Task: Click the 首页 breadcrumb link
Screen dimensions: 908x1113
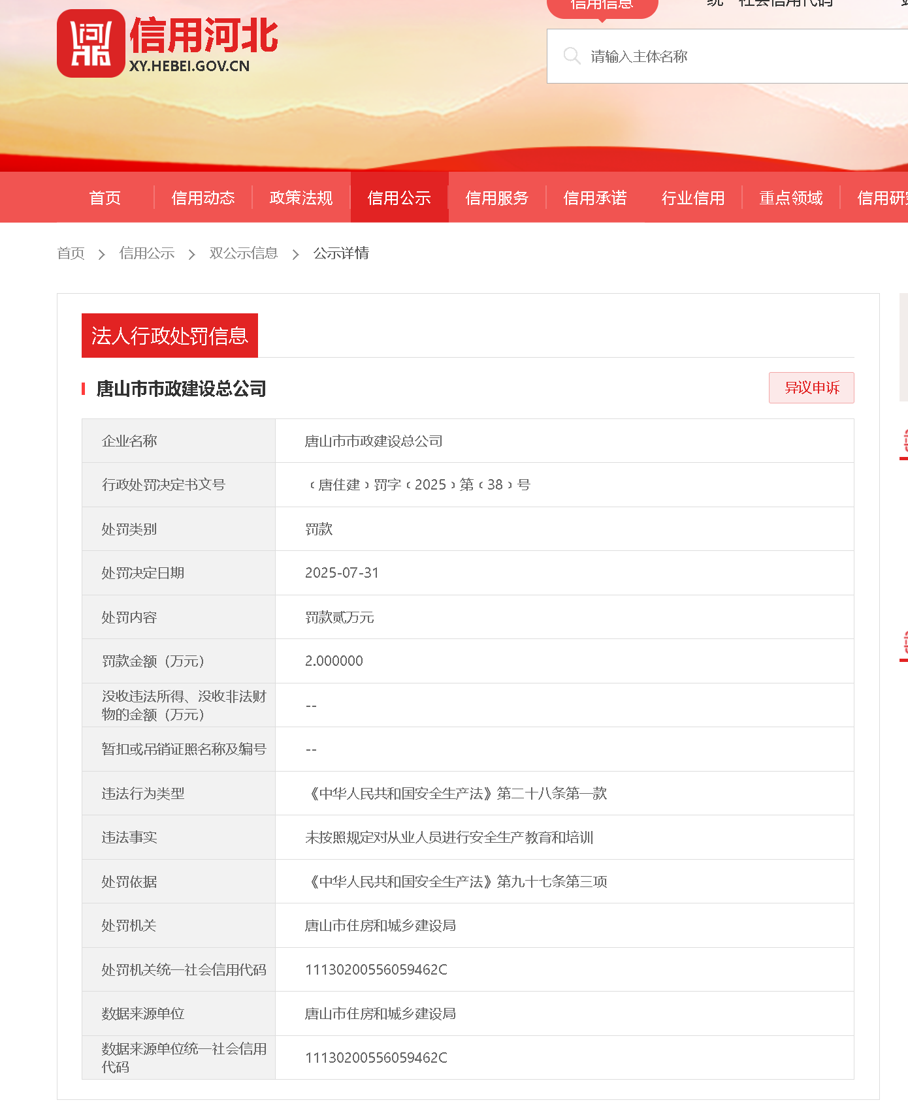Action: tap(71, 253)
